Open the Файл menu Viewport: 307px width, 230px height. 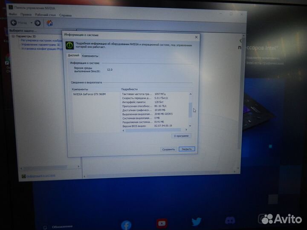[13, 14]
